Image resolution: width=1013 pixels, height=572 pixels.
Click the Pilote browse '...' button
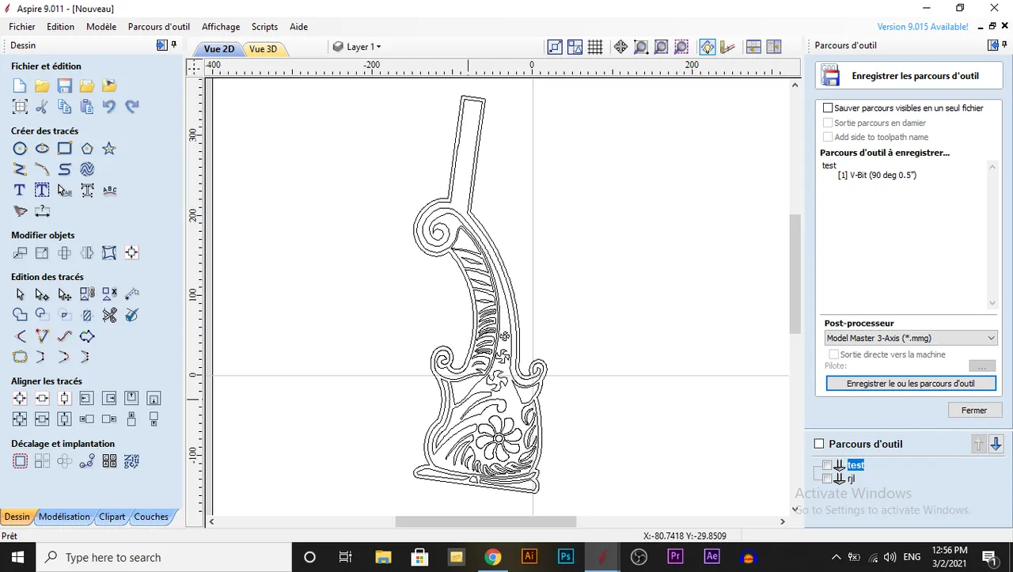click(982, 366)
